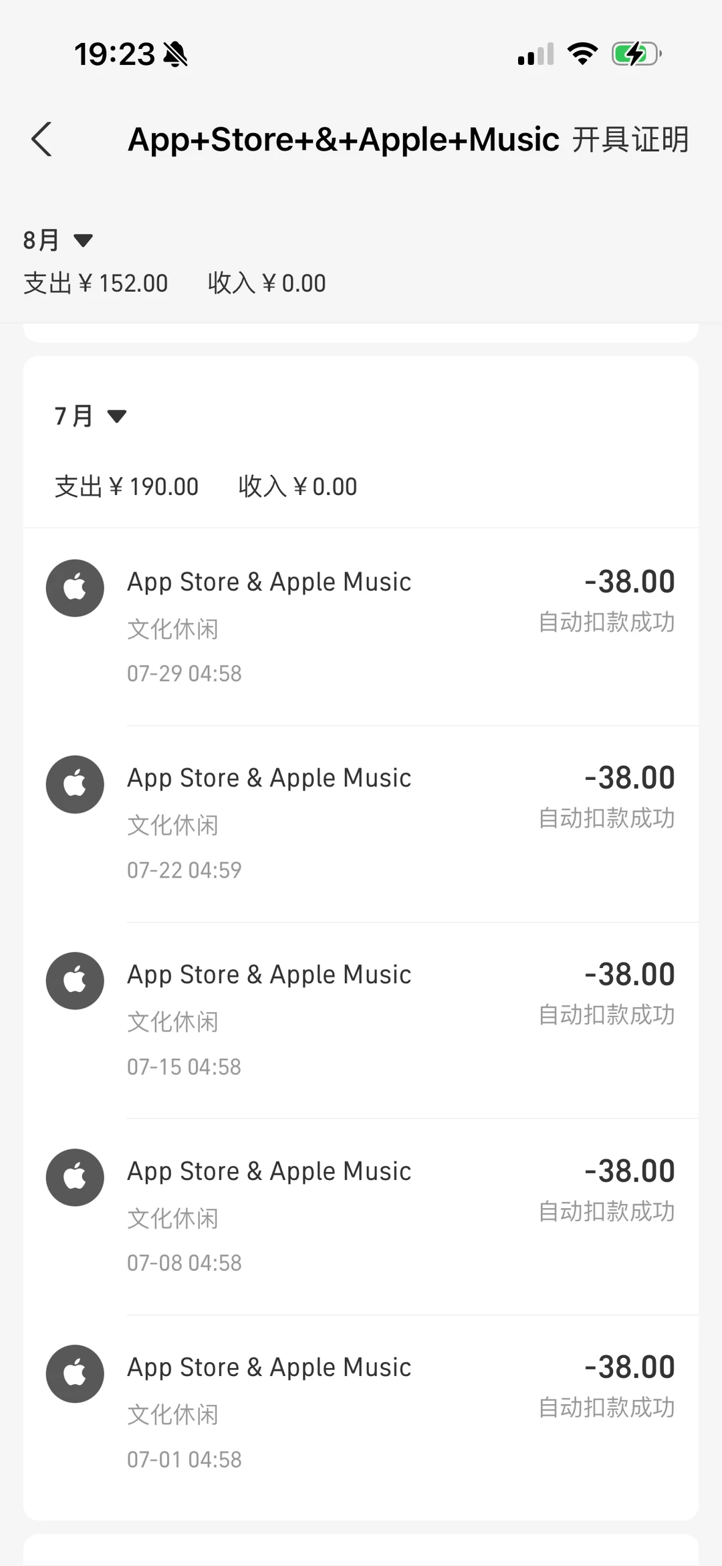Viewport: 722px width, 1566px height.
Task: Expand the 7月 month selector
Action: (x=90, y=416)
